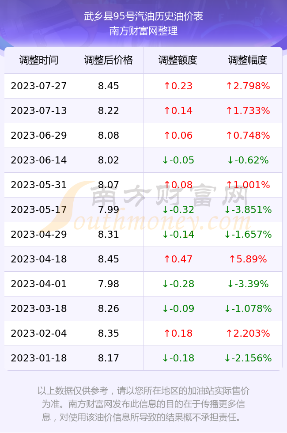Click the ↓-3.851% percentage cell
The image size is (287, 433).
(248, 209)
